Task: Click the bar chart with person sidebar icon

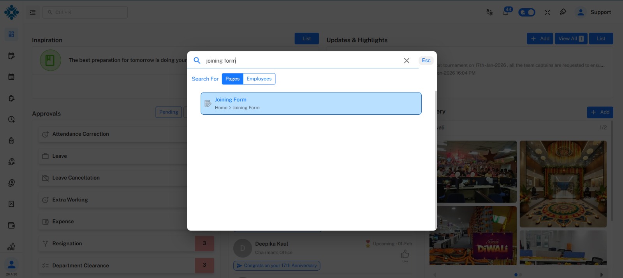Action: (11, 246)
